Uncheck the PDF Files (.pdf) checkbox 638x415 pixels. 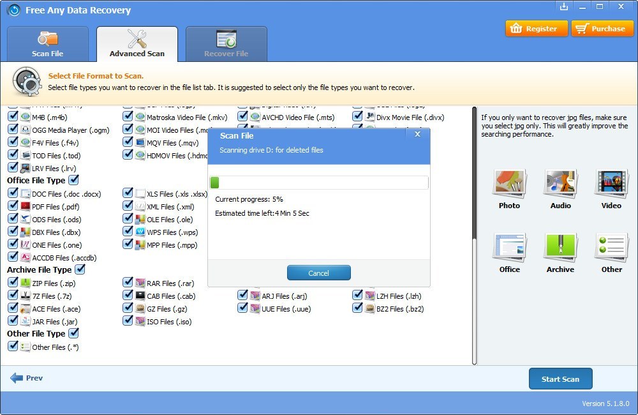[x=13, y=206]
